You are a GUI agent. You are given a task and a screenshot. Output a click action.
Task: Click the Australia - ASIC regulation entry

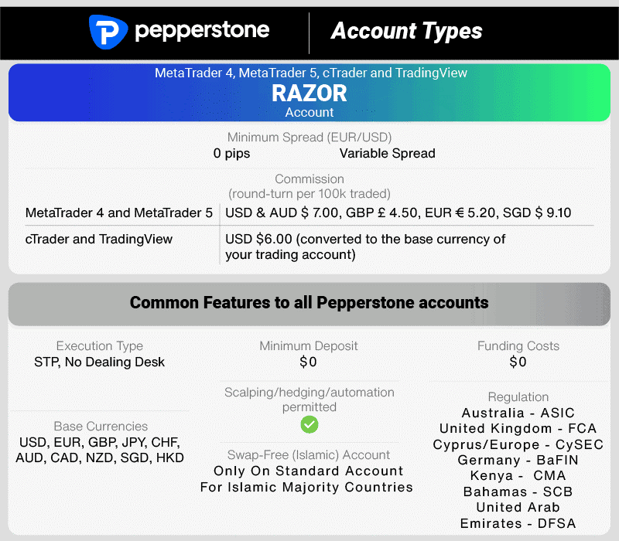click(x=518, y=413)
